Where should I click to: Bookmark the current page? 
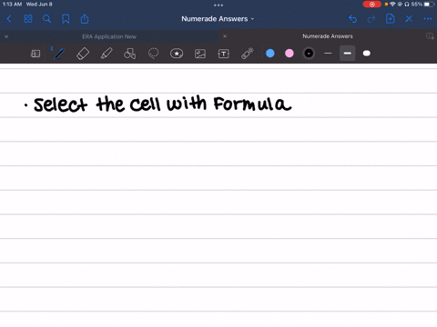(66, 19)
